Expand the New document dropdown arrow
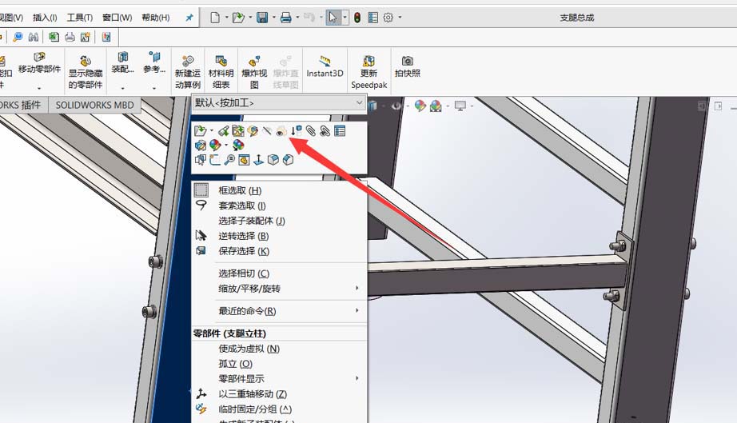Image resolution: width=737 pixels, height=423 pixels. [x=226, y=18]
